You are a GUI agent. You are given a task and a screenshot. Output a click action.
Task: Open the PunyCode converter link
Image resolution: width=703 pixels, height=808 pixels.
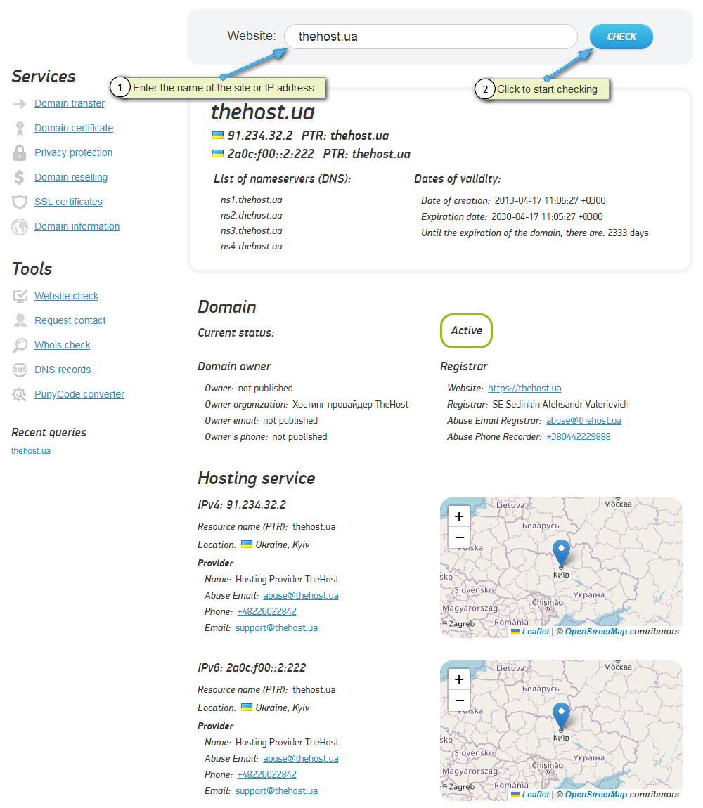(x=79, y=395)
